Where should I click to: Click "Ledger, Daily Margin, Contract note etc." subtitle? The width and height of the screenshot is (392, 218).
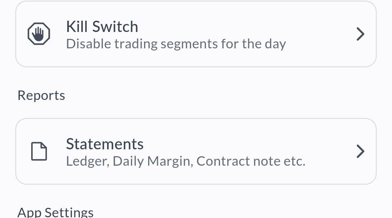(x=185, y=161)
